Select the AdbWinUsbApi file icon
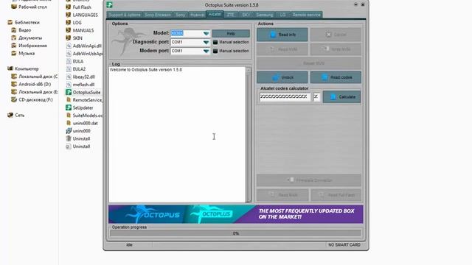The width and height of the screenshot is (472, 265). coord(69,54)
